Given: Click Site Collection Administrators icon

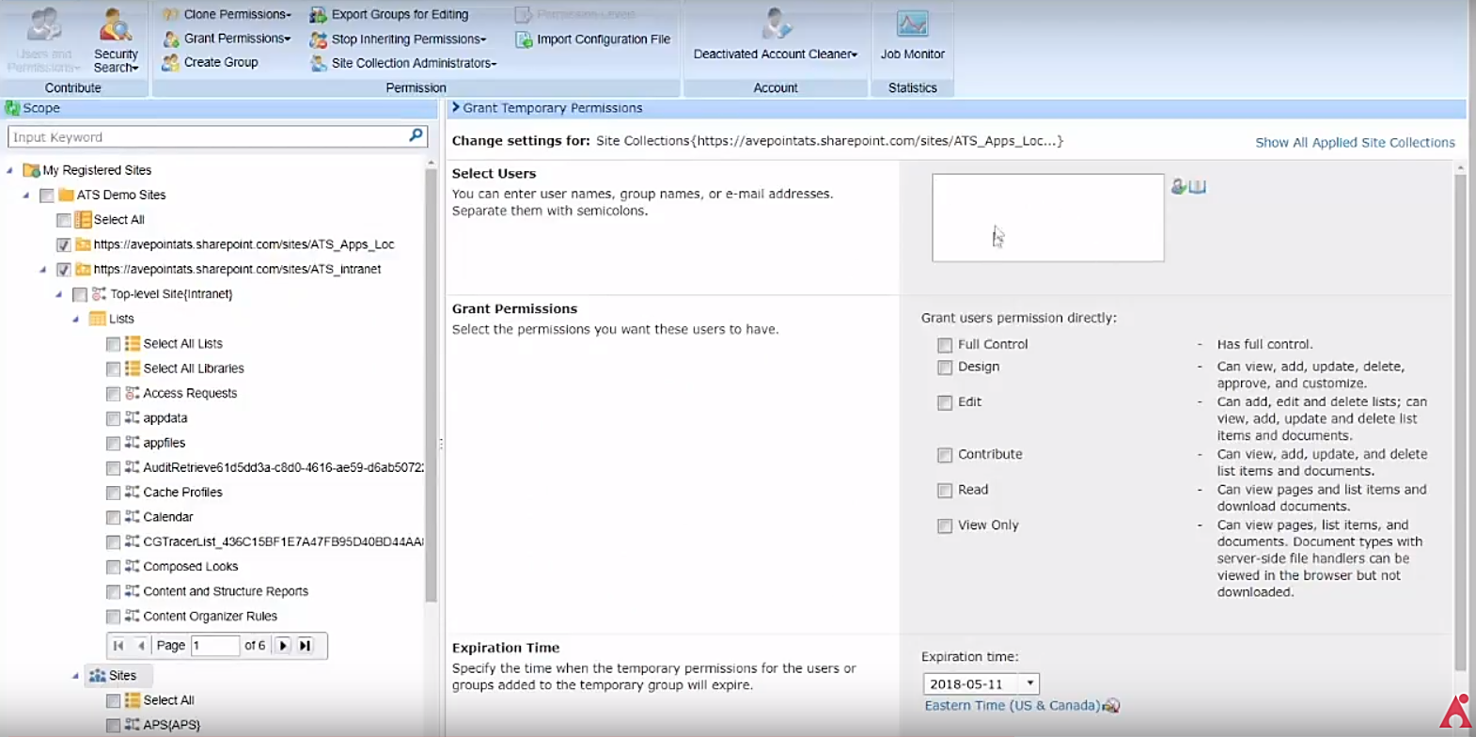Looking at the screenshot, I should (318, 63).
